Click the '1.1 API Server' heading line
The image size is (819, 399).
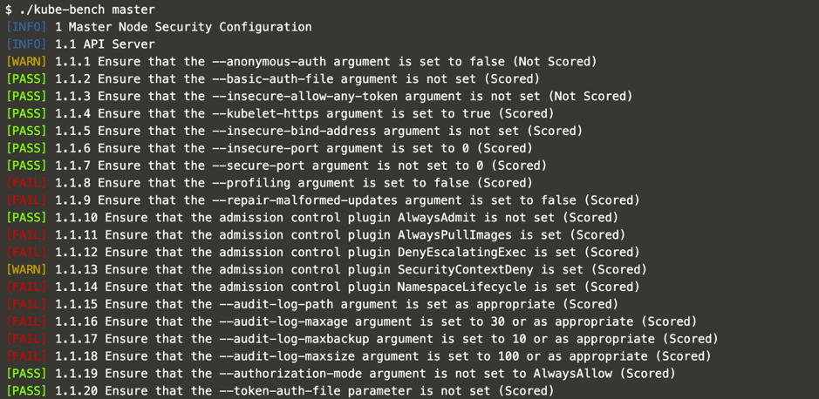tap(105, 44)
